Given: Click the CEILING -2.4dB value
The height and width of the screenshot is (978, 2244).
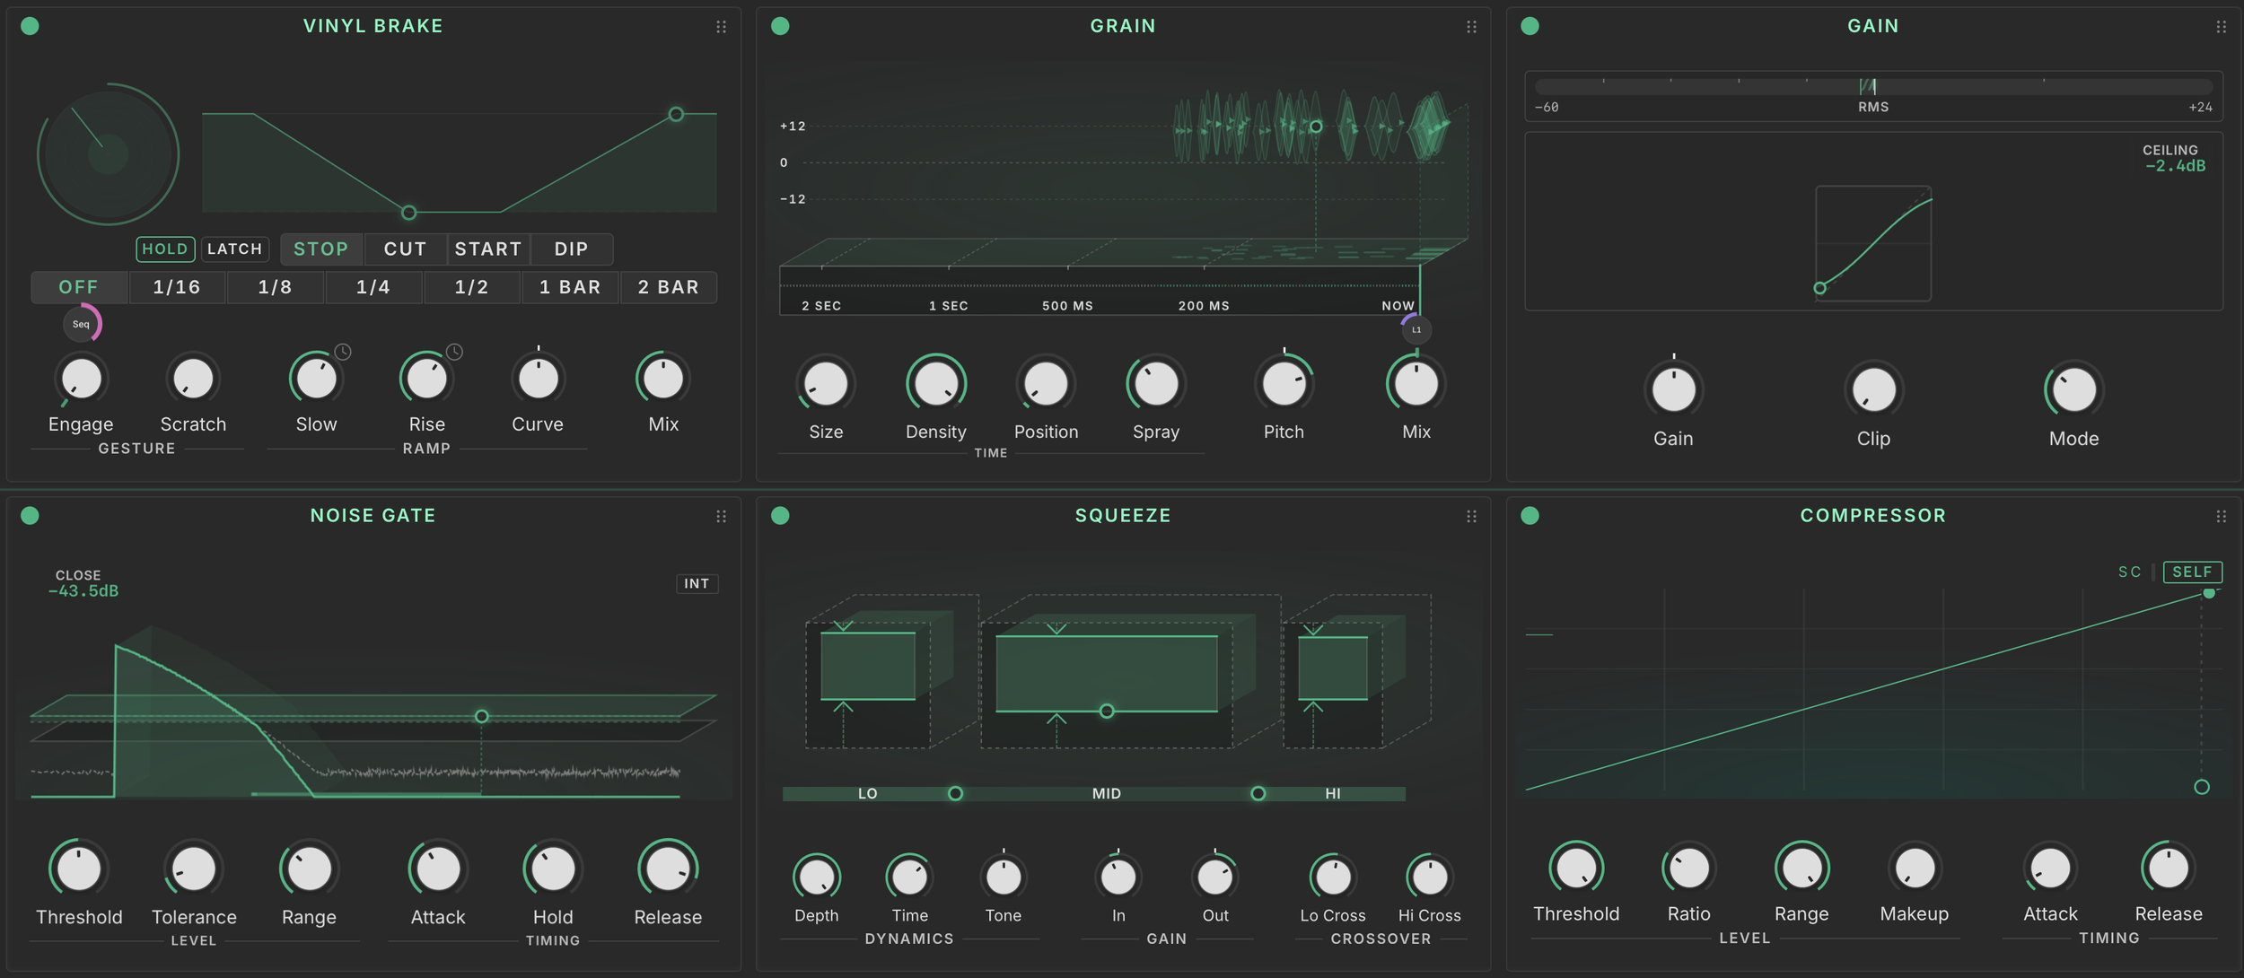Looking at the screenshot, I should click(x=2175, y=166).
